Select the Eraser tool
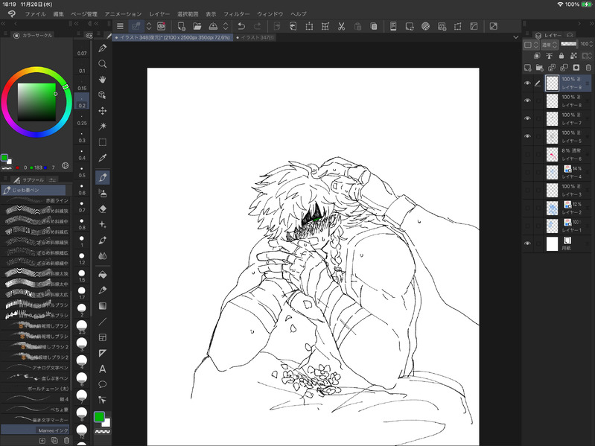Screen dimensions: 595x446 pos(103,209)
